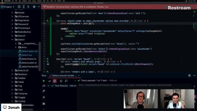
Task: Expand the __snapshots__ folder
Action: pos(16,43)
